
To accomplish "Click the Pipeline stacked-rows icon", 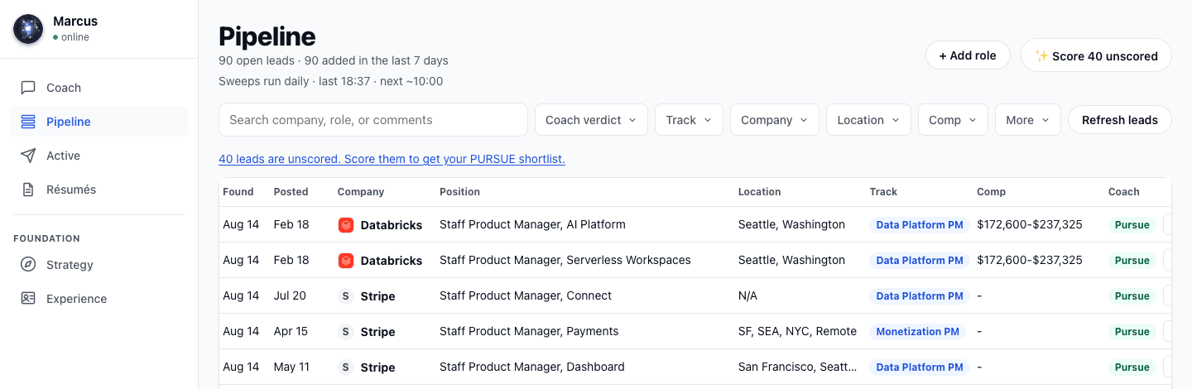I will click(28, 122).
